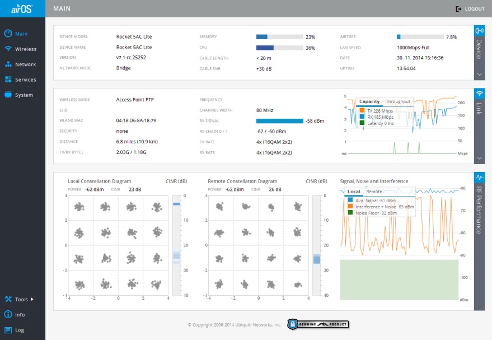Click the channel width value 80 MHz

point(265,110)
